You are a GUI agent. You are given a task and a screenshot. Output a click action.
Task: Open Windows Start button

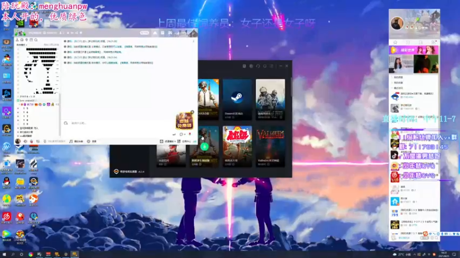4,255
